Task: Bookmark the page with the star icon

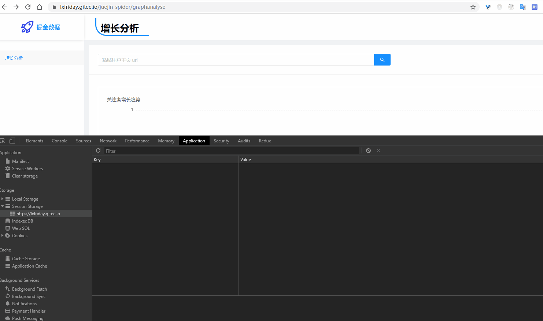Action: pos(473,7)
